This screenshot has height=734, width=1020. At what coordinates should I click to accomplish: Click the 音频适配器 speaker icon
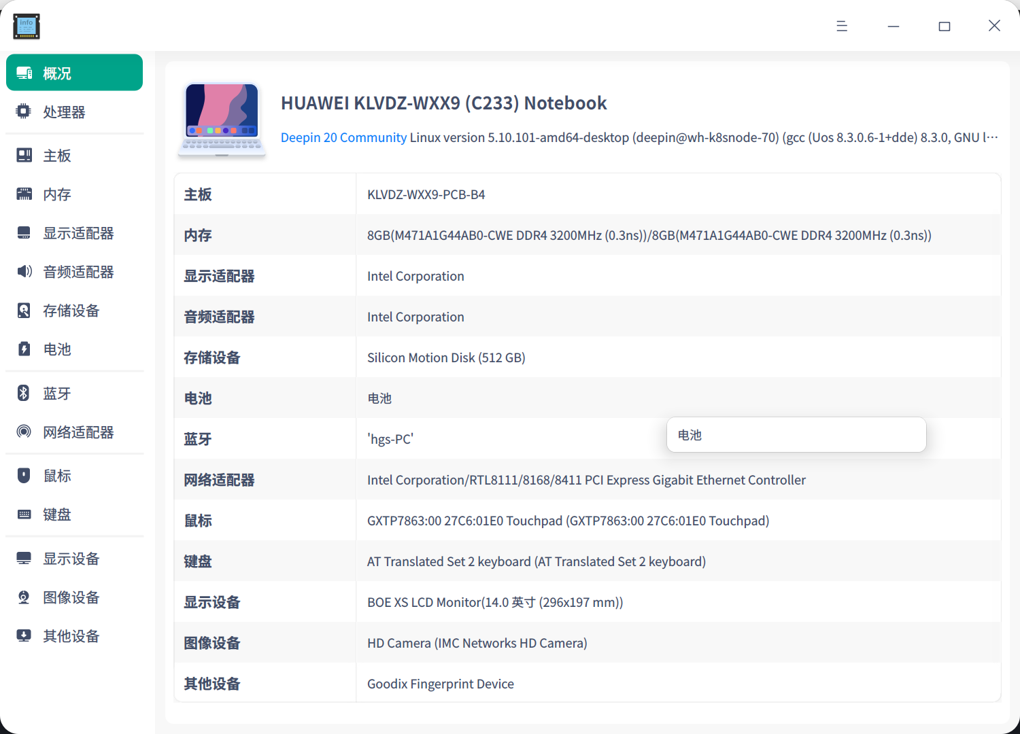pos(24,271)
